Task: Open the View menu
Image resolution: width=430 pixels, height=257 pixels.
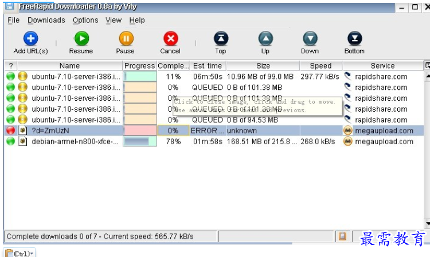Action: pos(114,20)
